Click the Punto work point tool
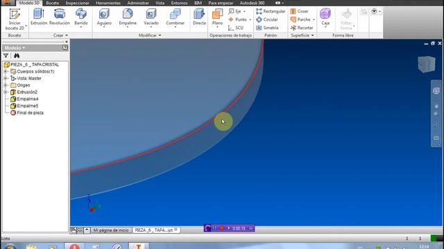Image resolution: width=444 pixels, height=249 pixels. click(237, 19)
